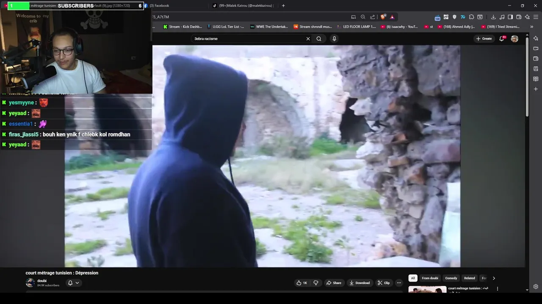This screenshot has width=542, height=304.
Task: Open the browser hamburger main menu
Action: 536,17
